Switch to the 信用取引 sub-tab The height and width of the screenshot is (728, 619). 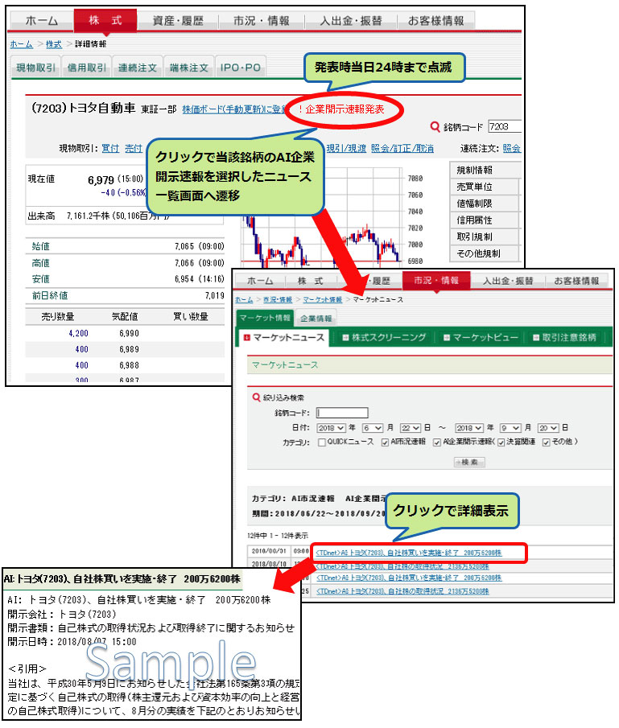87,68
